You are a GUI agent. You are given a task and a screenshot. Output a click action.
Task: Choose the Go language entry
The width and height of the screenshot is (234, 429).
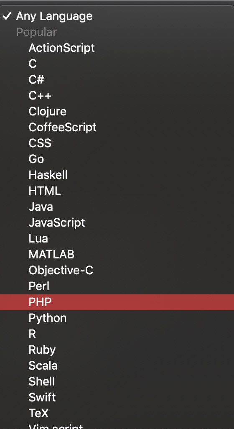point(117,159)
